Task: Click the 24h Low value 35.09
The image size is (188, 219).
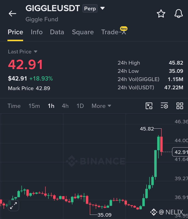Action: coord(176,71)
